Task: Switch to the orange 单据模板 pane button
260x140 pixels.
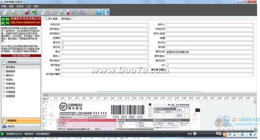Action: [21, 121]
